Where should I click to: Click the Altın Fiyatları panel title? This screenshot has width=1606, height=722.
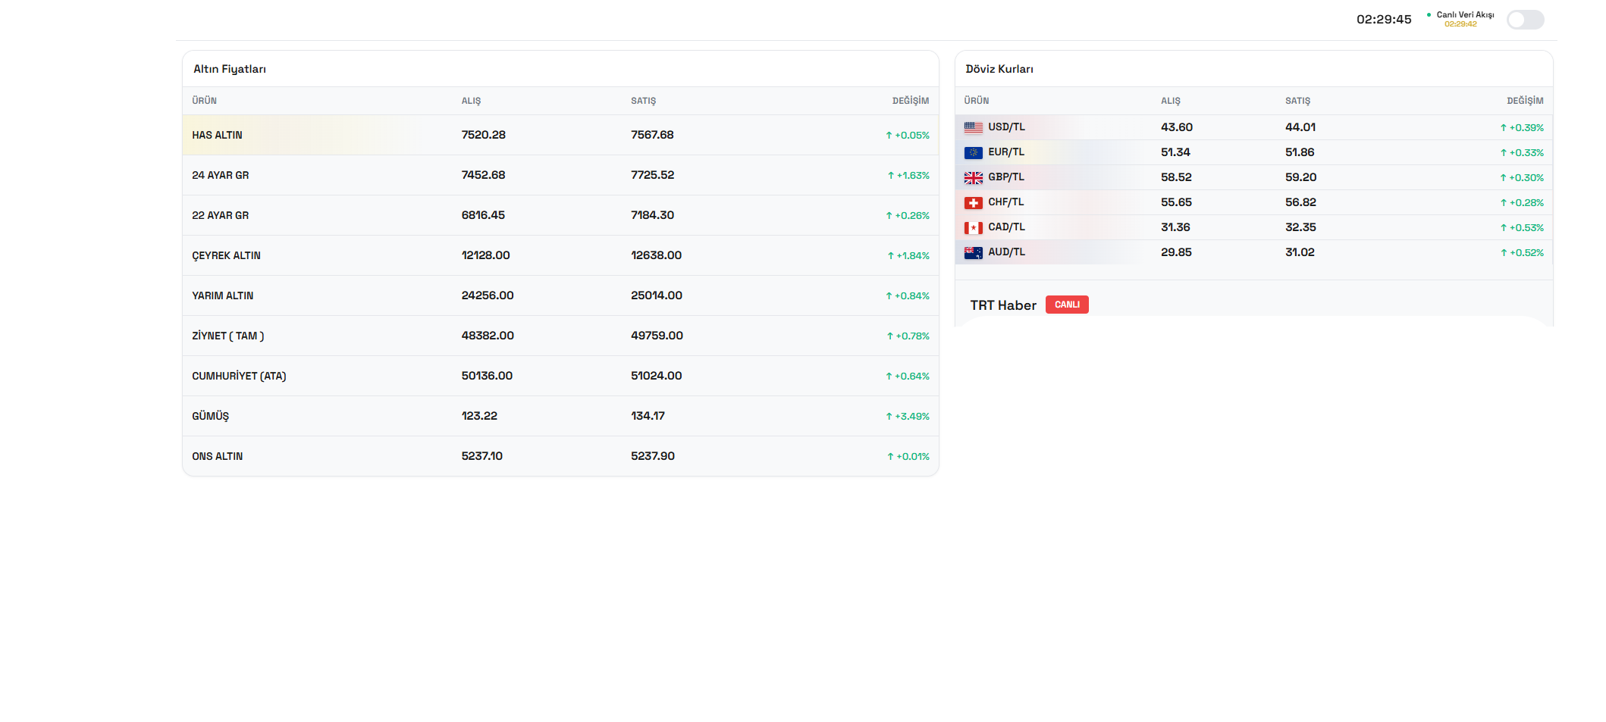click(230, 69)
